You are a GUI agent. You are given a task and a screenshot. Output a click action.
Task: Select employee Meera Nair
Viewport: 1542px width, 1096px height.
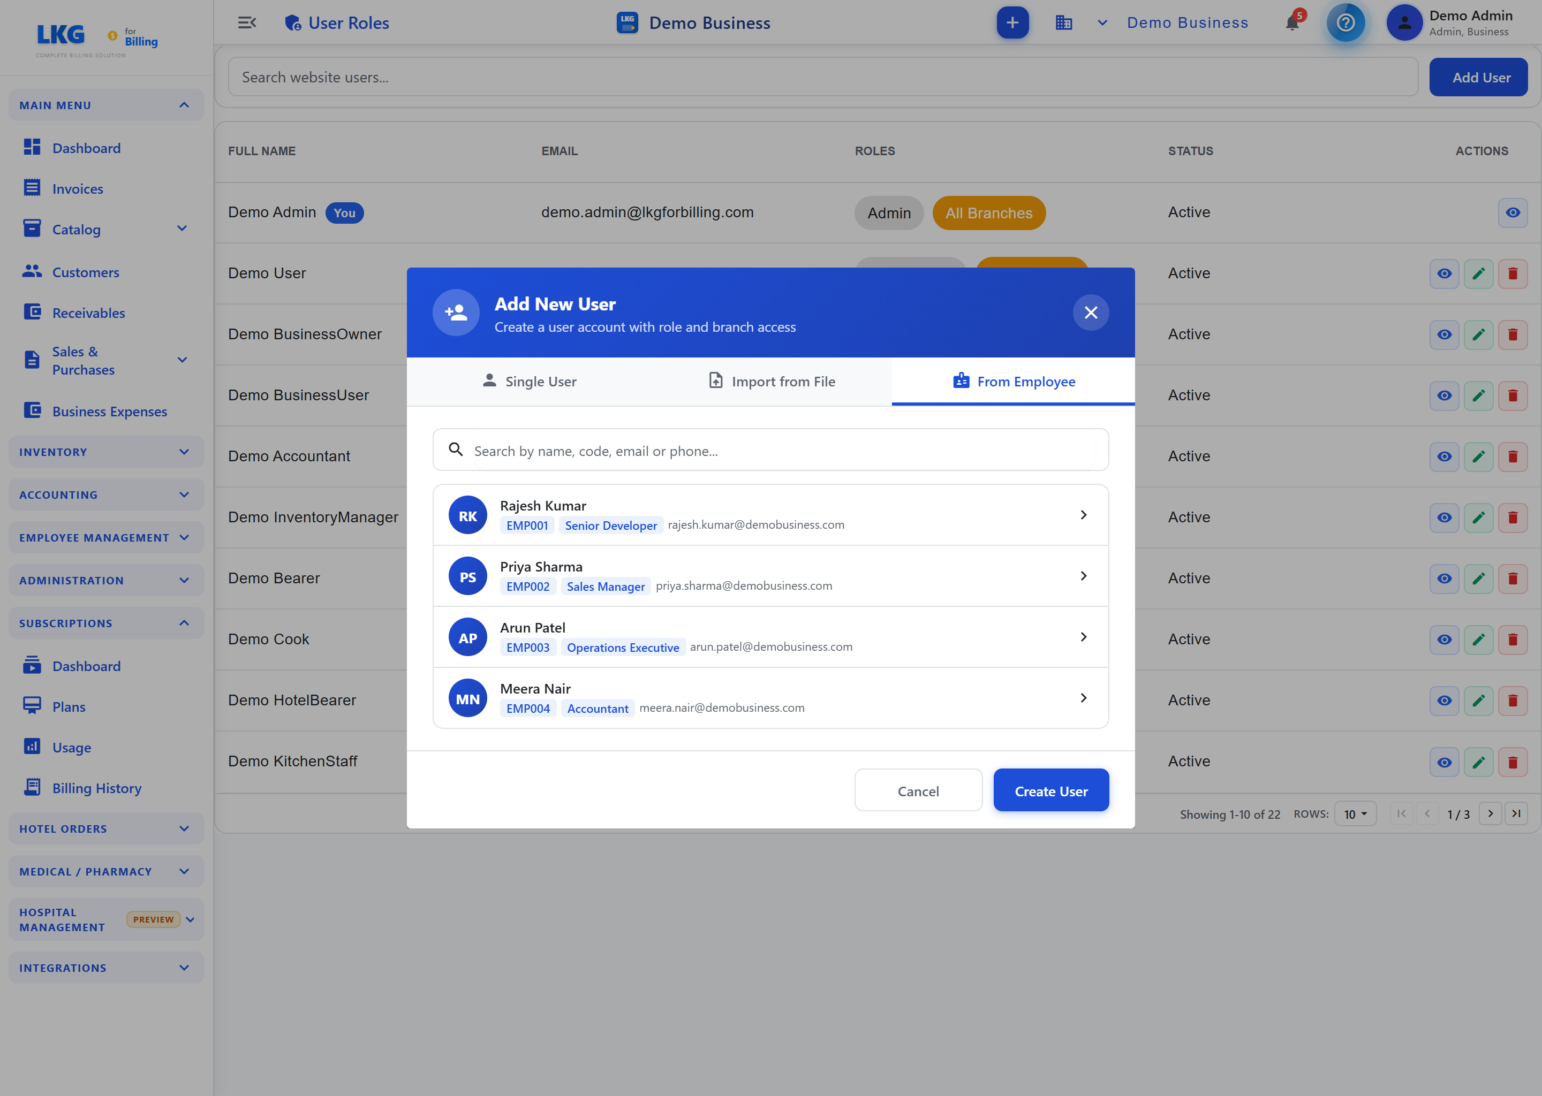[770, 698]
